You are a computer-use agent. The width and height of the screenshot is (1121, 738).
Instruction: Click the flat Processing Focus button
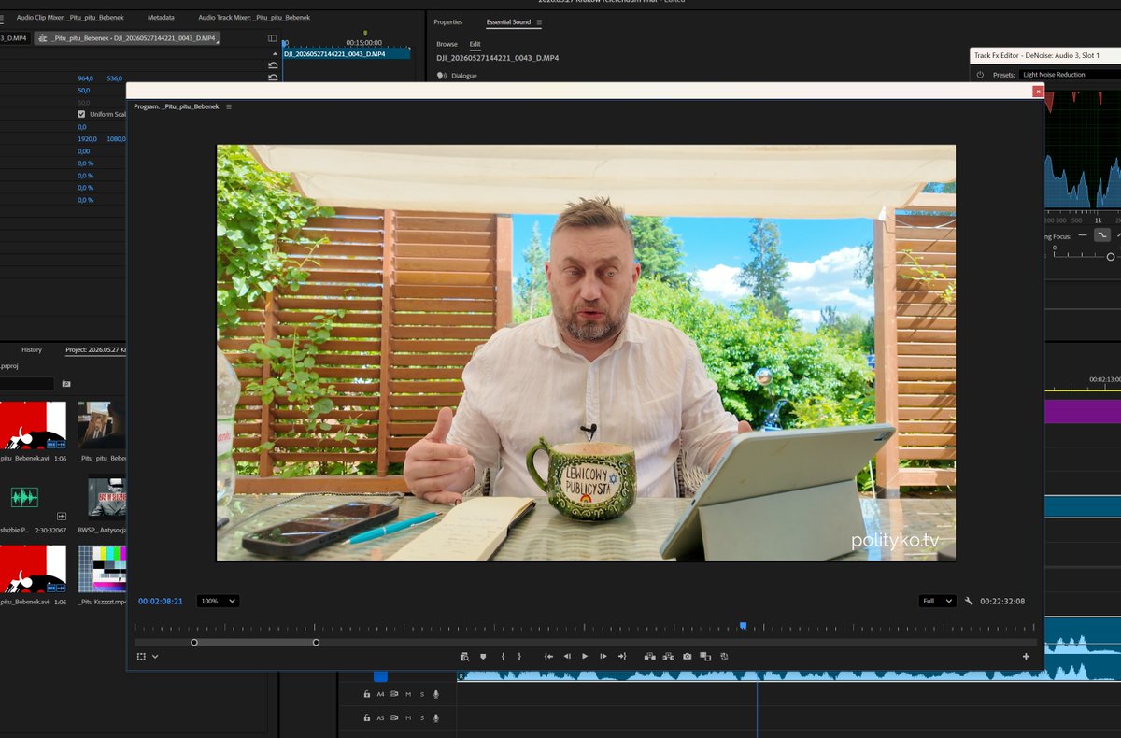click(x=1082, y=234)
